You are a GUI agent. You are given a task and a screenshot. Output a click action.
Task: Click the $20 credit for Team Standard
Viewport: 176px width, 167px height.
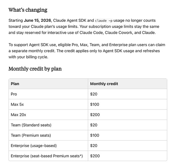94,125
